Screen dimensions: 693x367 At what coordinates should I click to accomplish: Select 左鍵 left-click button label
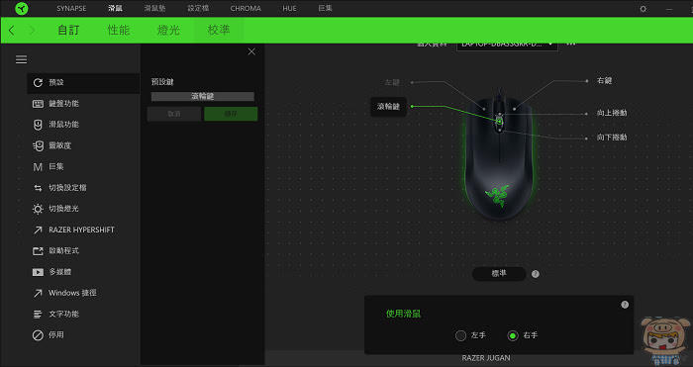pos(392,82)
